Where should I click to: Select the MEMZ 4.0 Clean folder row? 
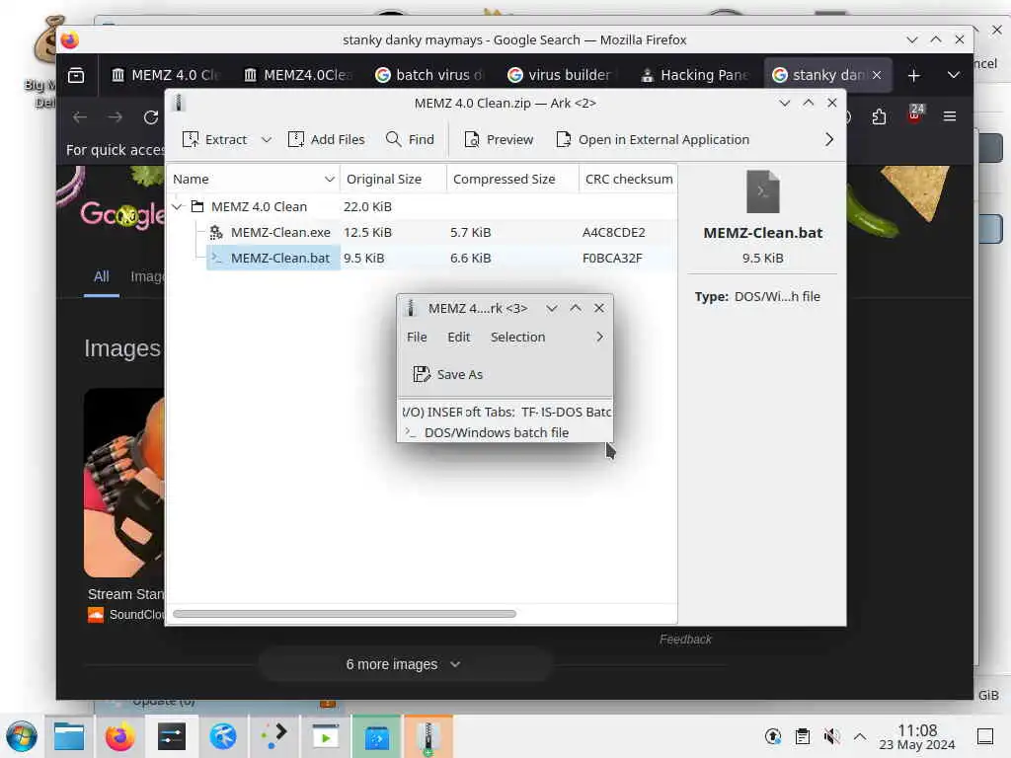point(423,207)
